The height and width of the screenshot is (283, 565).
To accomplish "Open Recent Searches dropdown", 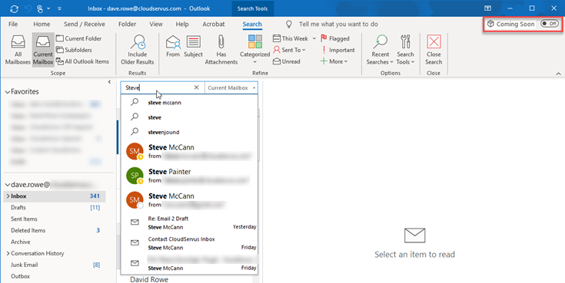I will (381, 50).
